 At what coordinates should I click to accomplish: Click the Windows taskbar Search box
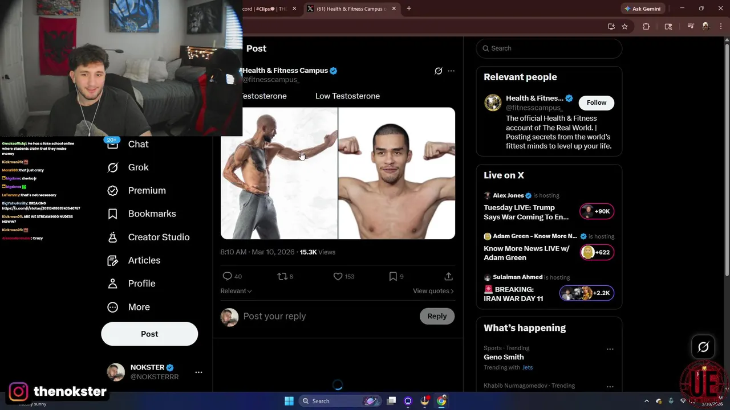(339, 401)
